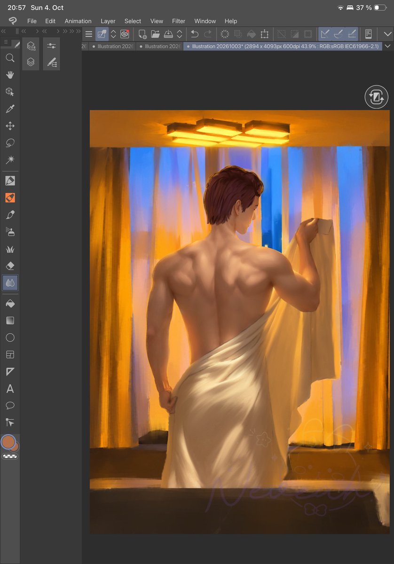The image size is (394, 564).
Task: Toggle Snap to Special Ruler
Action: [338, 34]
